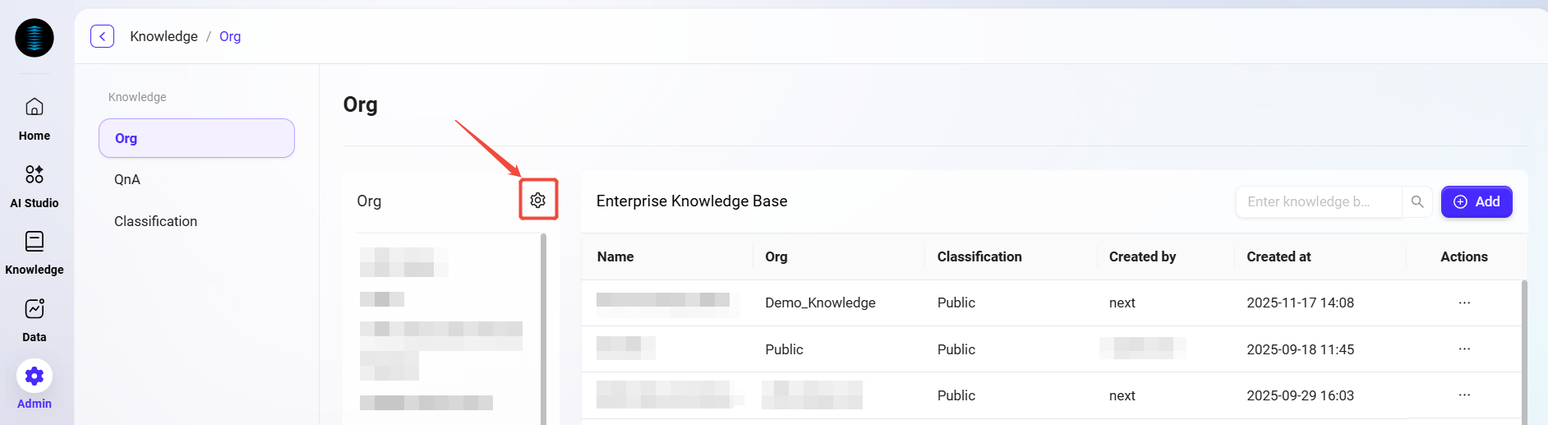Open AI Studio from the sidebar
1548x425 pixels.
(35, 185)
